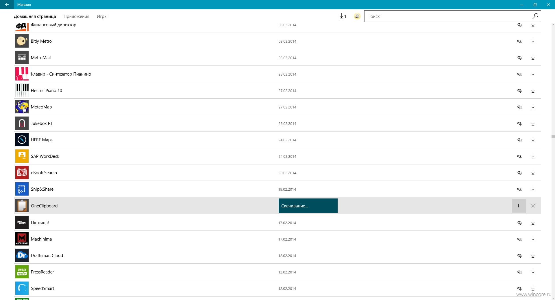Open the OneClipboard app icon

tap(22, 206)
